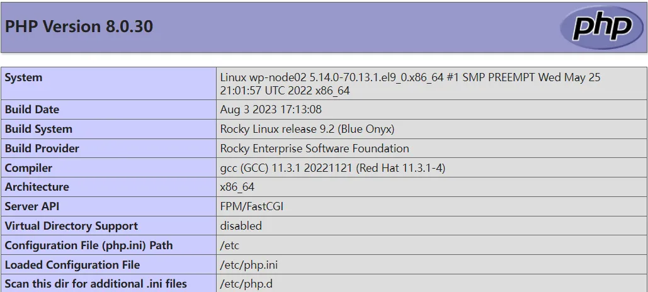This screenshot has height=292, width=648.
Task: Click the Rocky Linux release 9.2 value
Action: [x=307, y=129]
